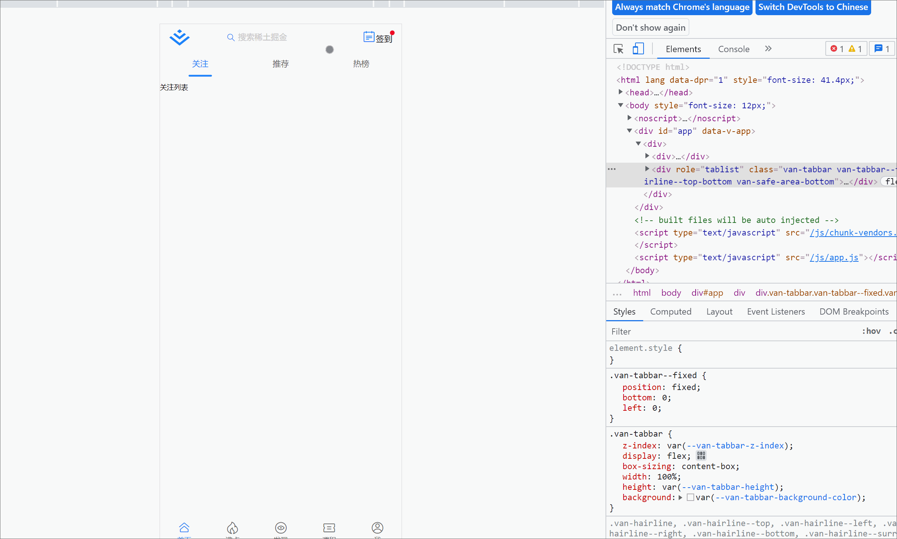Click the element.style rule block
This screenshot has width=897, height=539.
click(751, 354)
